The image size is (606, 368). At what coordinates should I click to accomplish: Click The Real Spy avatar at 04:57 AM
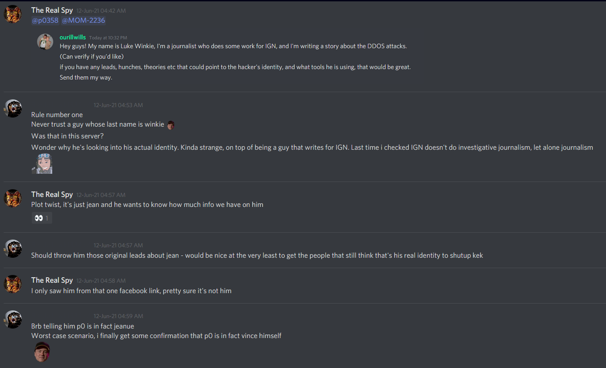[13, 198]
